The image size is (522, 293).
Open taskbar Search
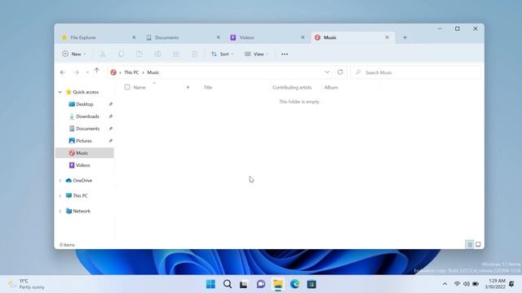pos(228,284)
